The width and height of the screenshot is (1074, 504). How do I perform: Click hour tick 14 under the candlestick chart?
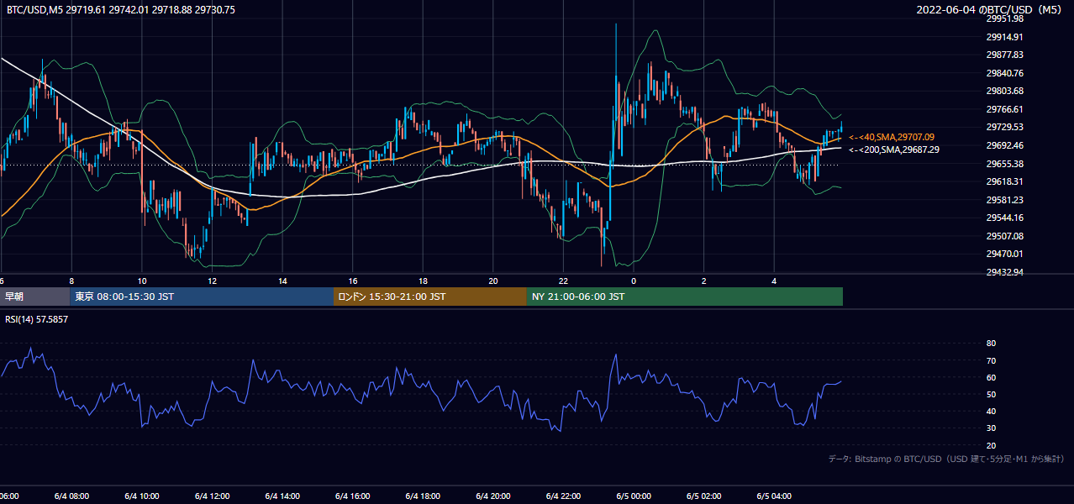(x=282, y=281)
